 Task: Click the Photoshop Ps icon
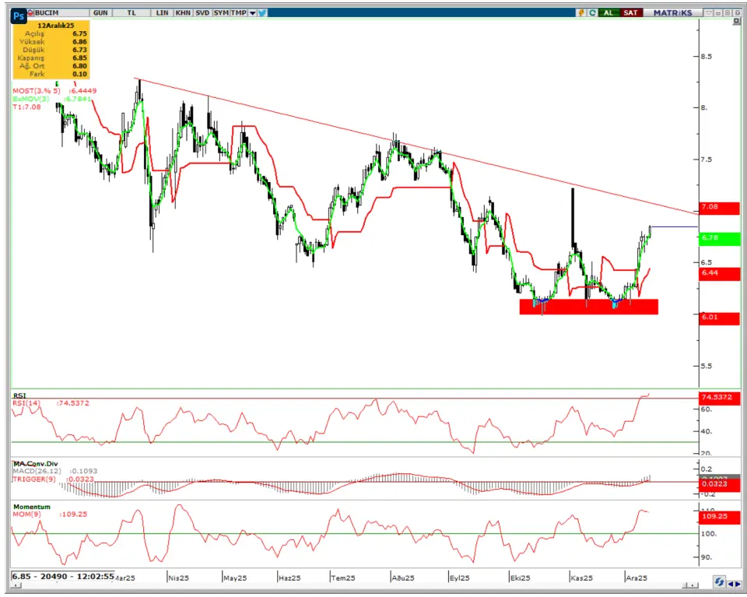coord(19,14)
